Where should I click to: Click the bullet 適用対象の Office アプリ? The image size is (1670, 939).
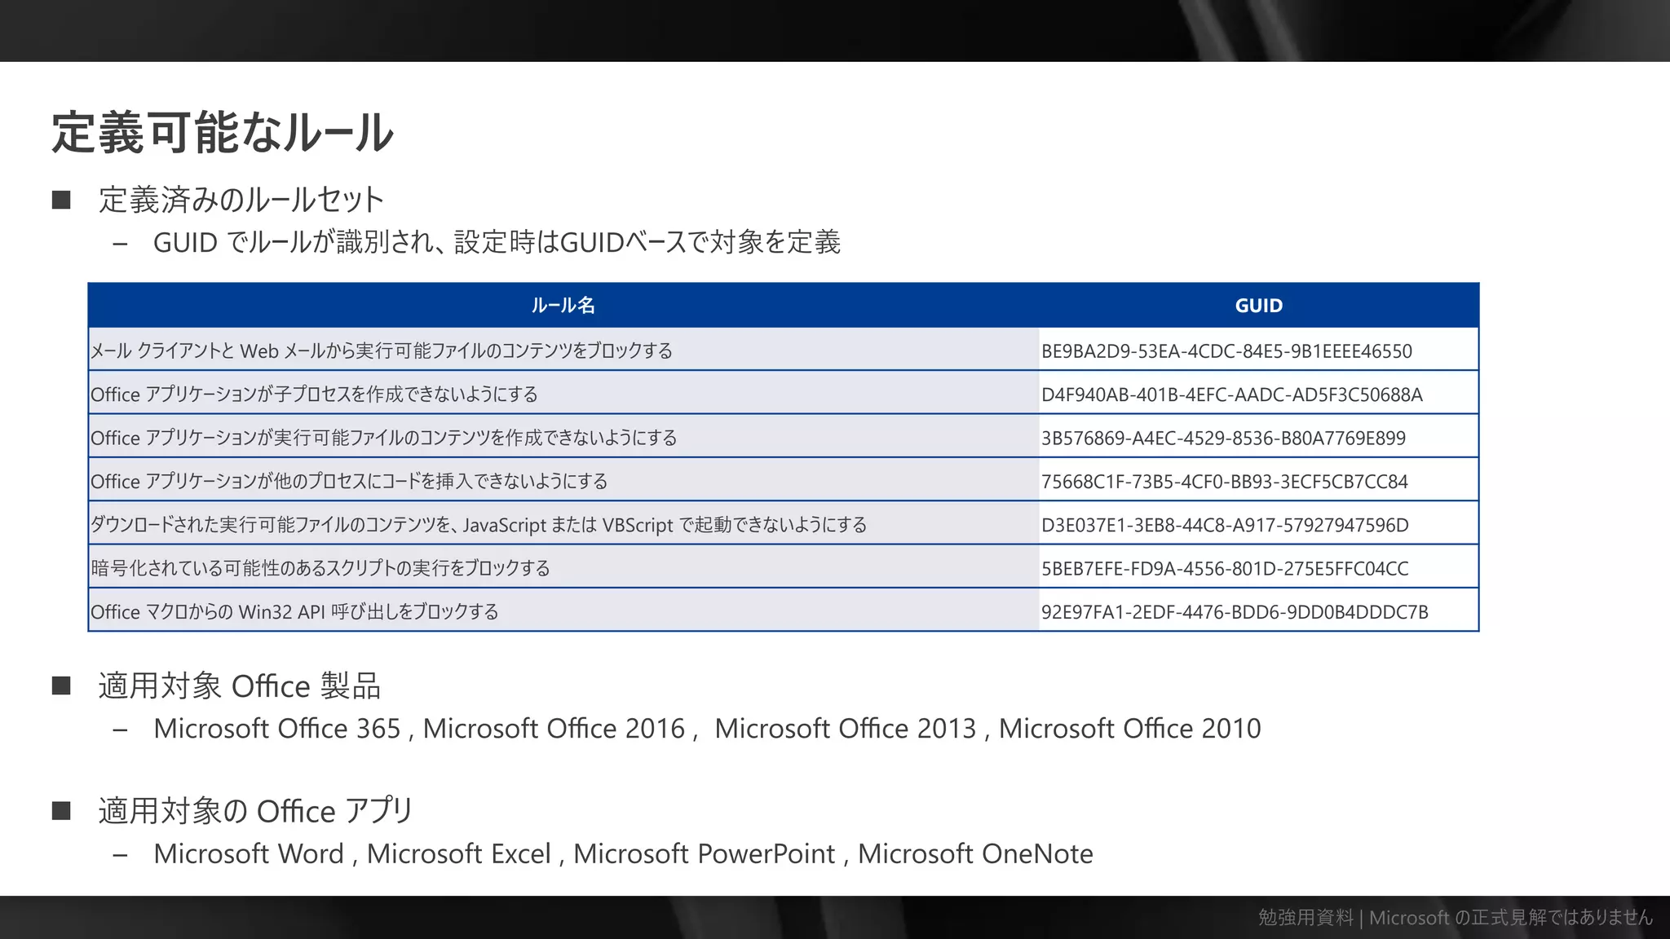[256, 811]
